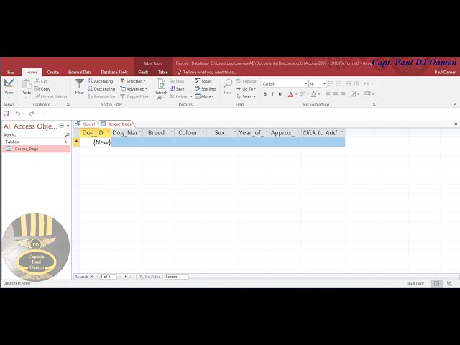Click Save record command
This screenshot has width=460, height=345.
coord(177,89)
